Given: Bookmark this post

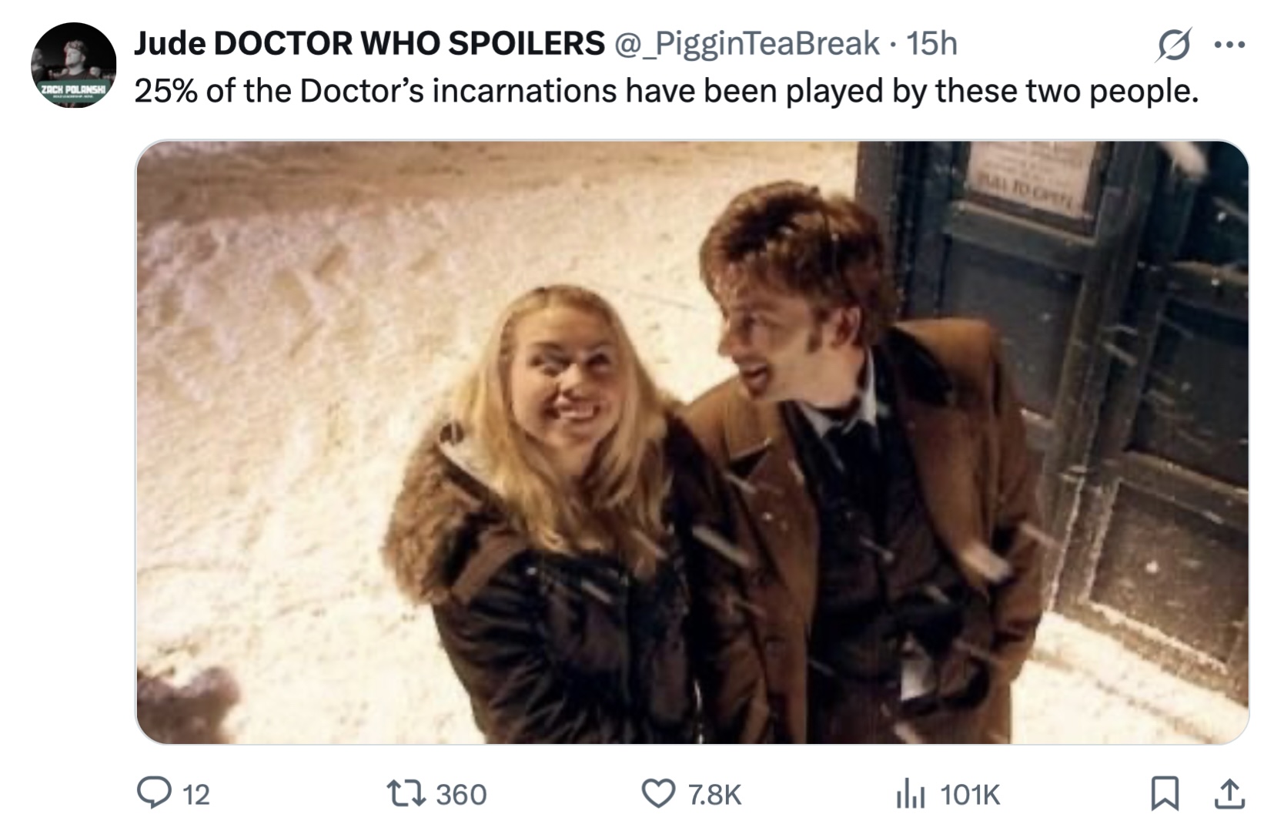Looking at the screenshot, I should [x=1164, y=793].
